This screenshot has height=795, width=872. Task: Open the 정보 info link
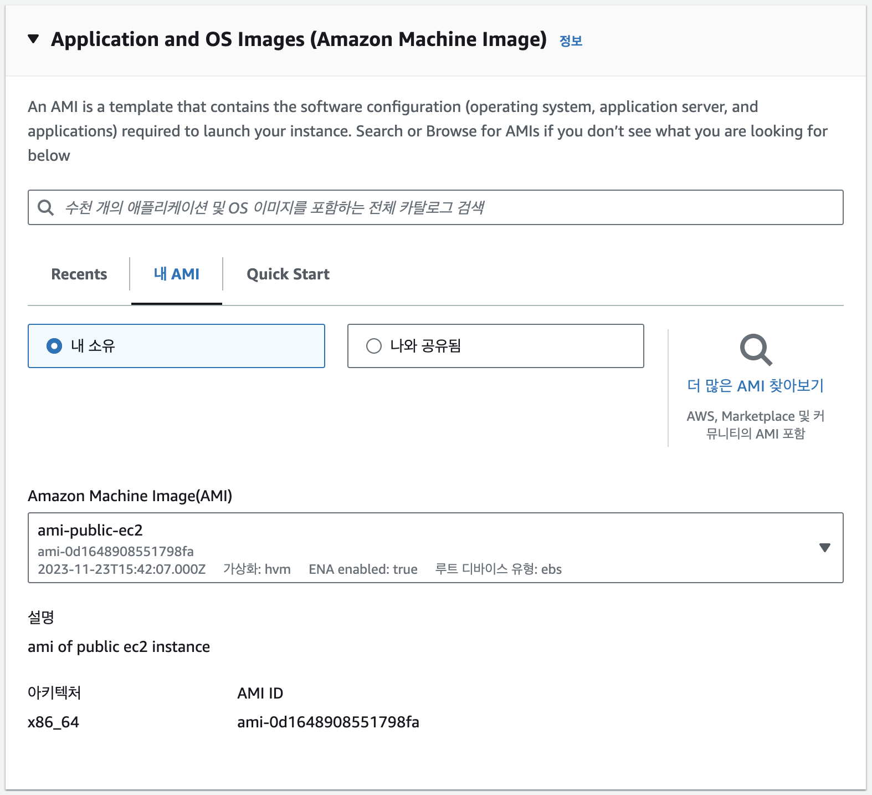coord(571,40)
